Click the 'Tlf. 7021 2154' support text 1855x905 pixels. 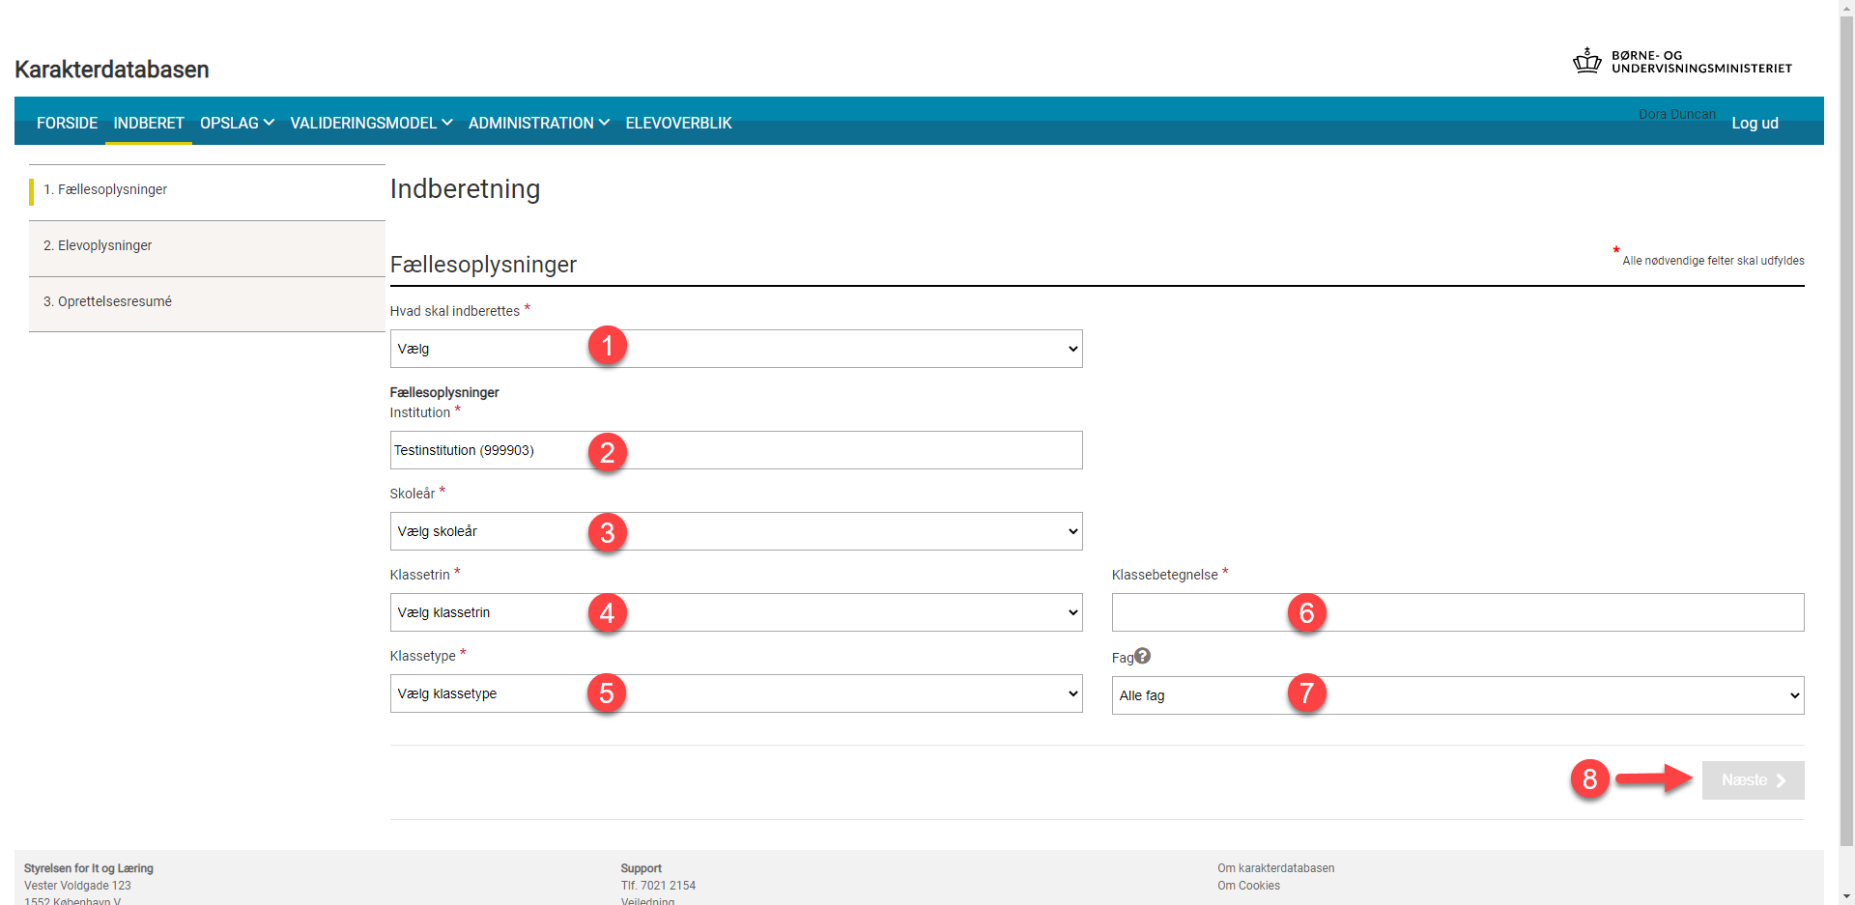click(658, 886)
